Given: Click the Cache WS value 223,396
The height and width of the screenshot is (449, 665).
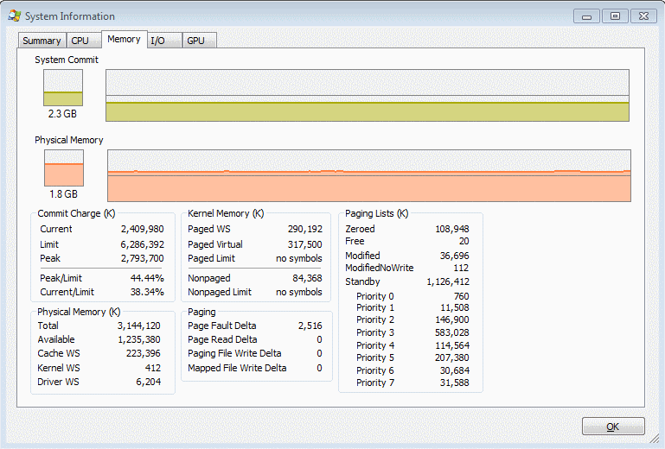Looking at the screenshot, I should click(x=144, y=353).
